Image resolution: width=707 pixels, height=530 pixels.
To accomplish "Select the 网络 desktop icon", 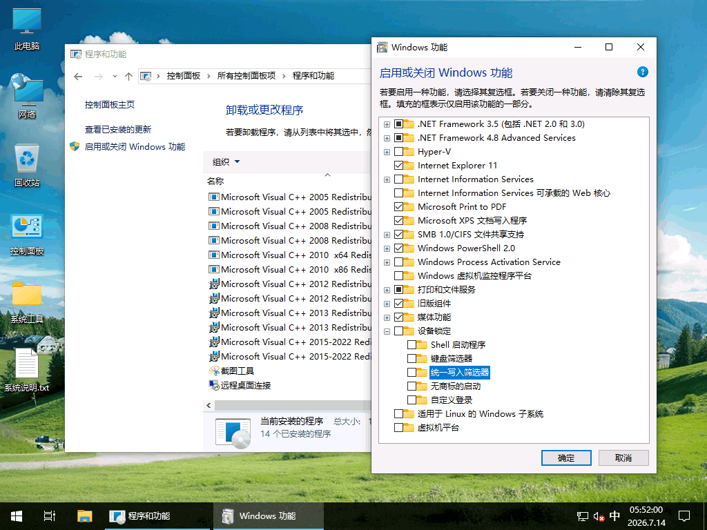I will pos(27,96).
